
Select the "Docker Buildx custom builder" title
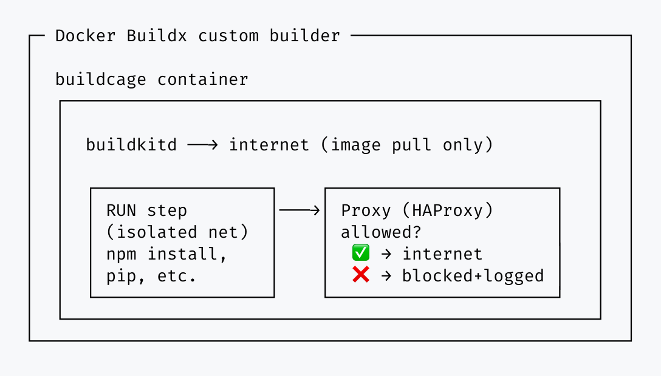[197, 36]
